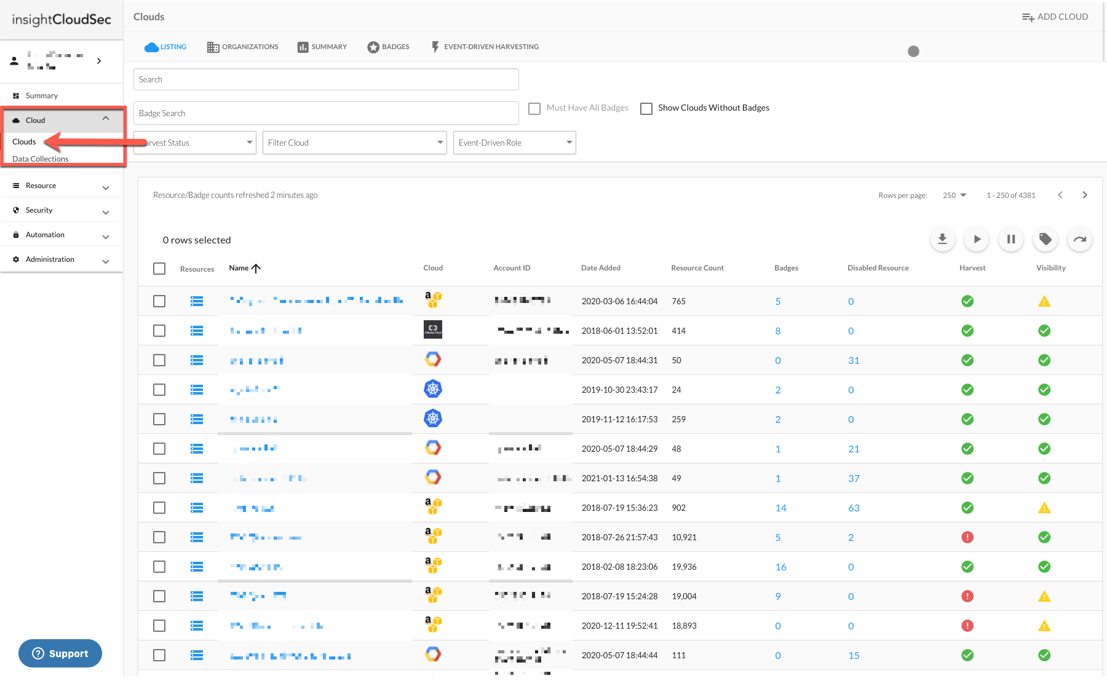
Task: Open the badge tag icon button
Action: pos(1045,239)
